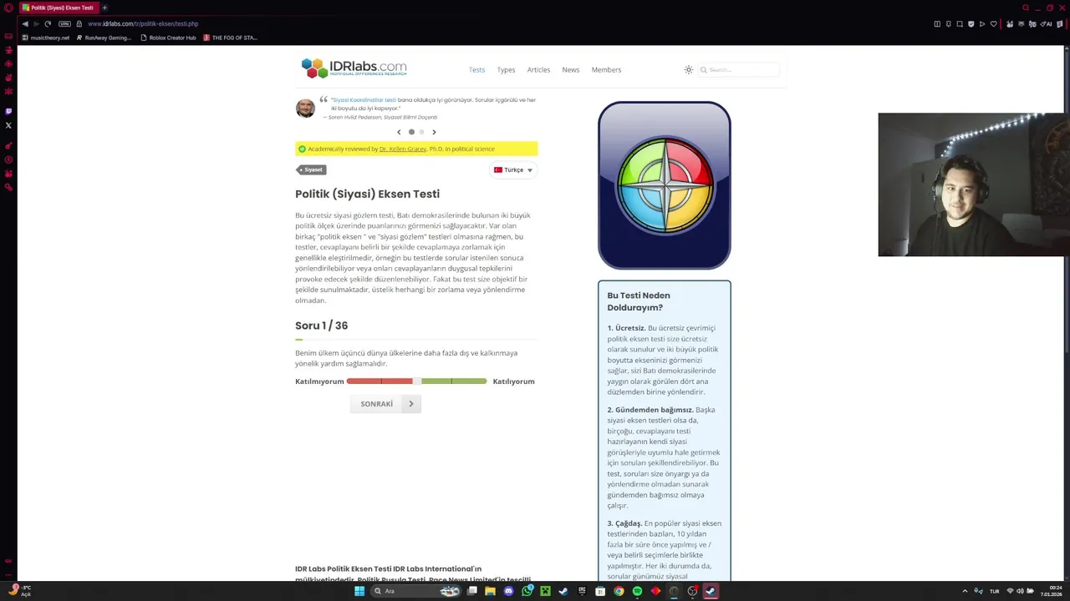
Task: Click the split screen icon in toolbar
Action: pos(937,23)
